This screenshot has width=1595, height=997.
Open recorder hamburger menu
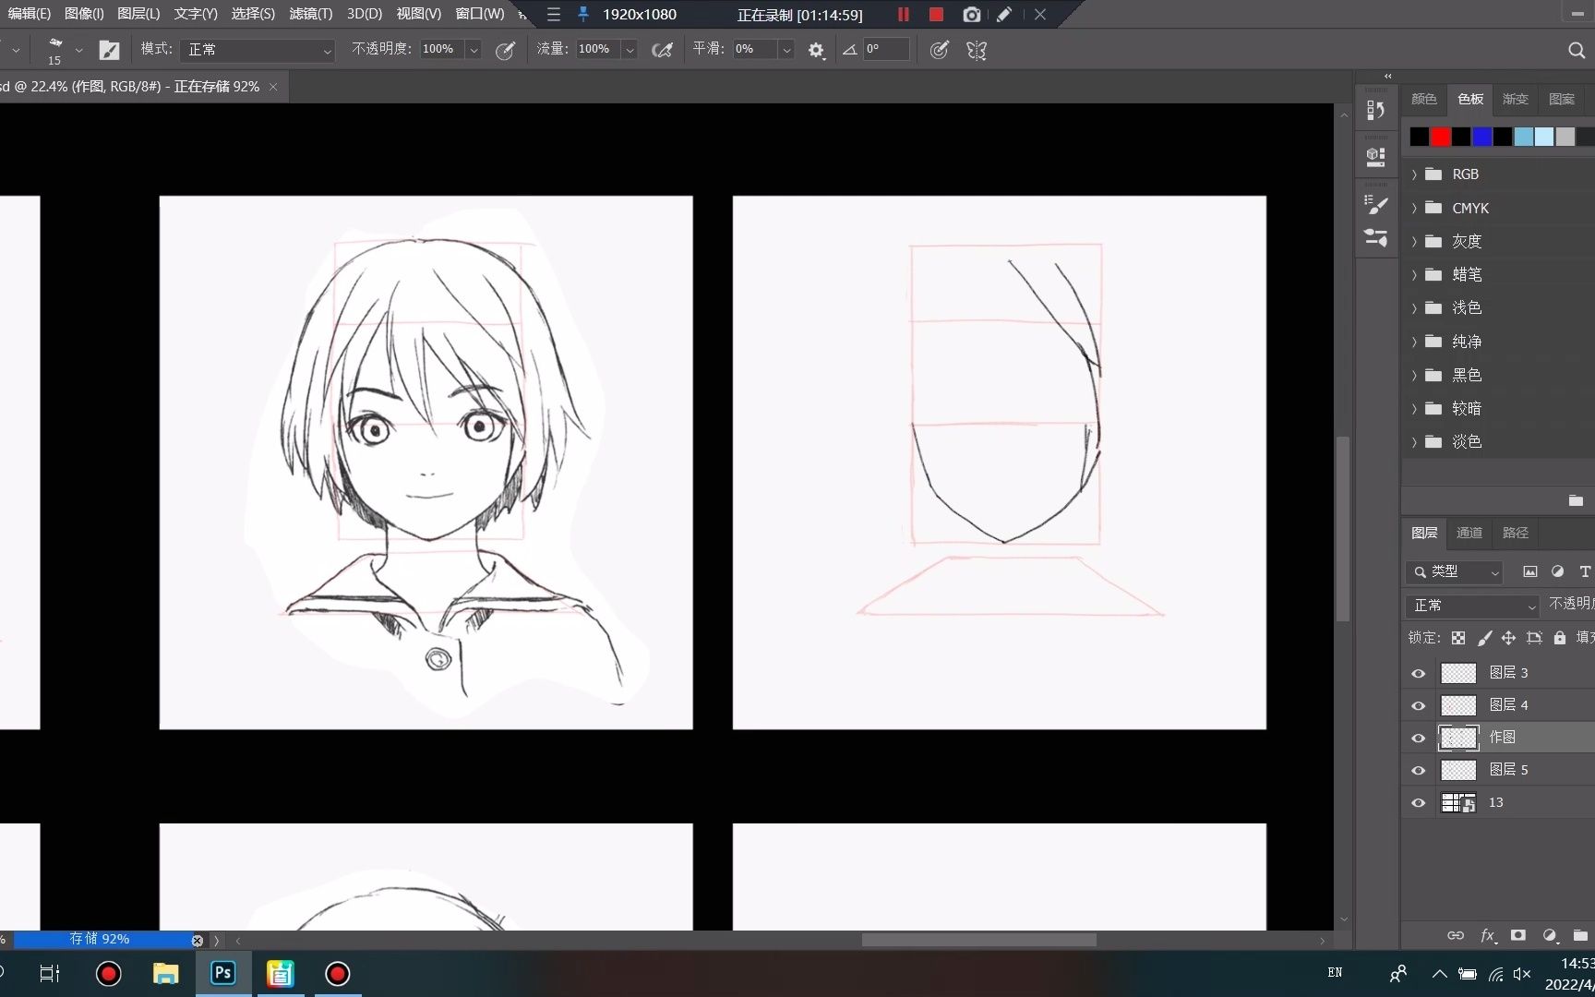tap(553, 15)
